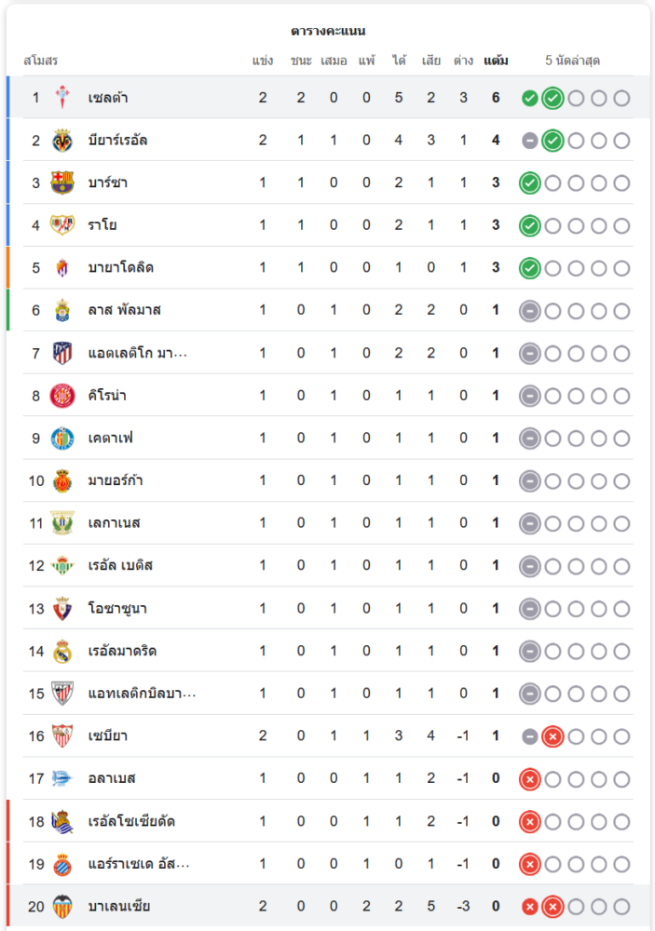This screenshot has width=655, height=931.
Task: Click Villarreal's grey draw result indicator
Action: pyautogui.click(x=530, y=141)
